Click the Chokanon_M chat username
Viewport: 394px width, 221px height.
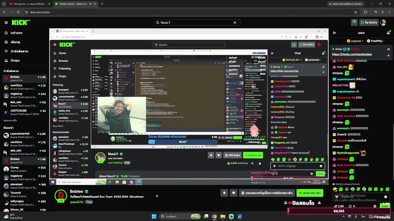point(346,98)
